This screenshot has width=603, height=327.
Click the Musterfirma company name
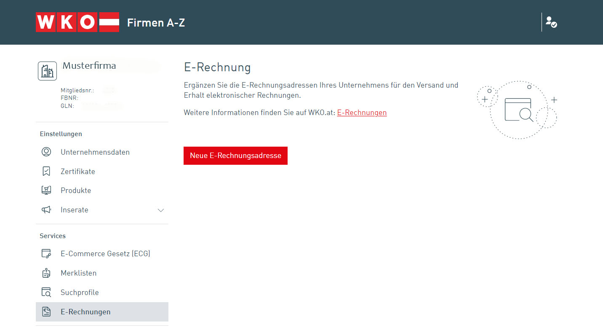pyautogui.click(x=89, y=65)
